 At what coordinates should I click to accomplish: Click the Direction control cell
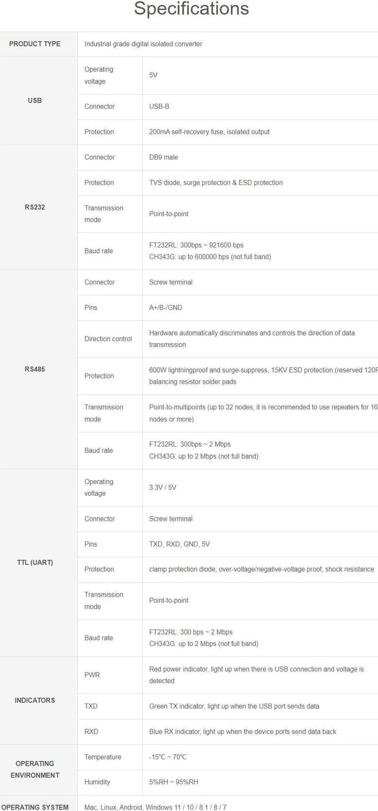coord(108,339)
